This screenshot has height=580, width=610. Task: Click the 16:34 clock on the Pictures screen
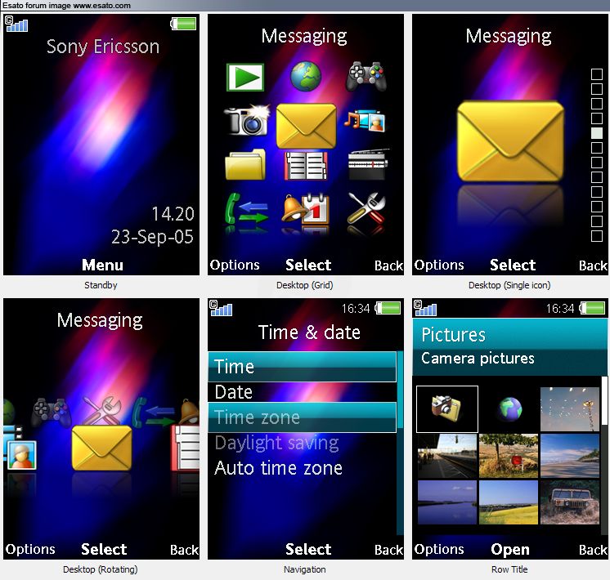tap(560, 309)
